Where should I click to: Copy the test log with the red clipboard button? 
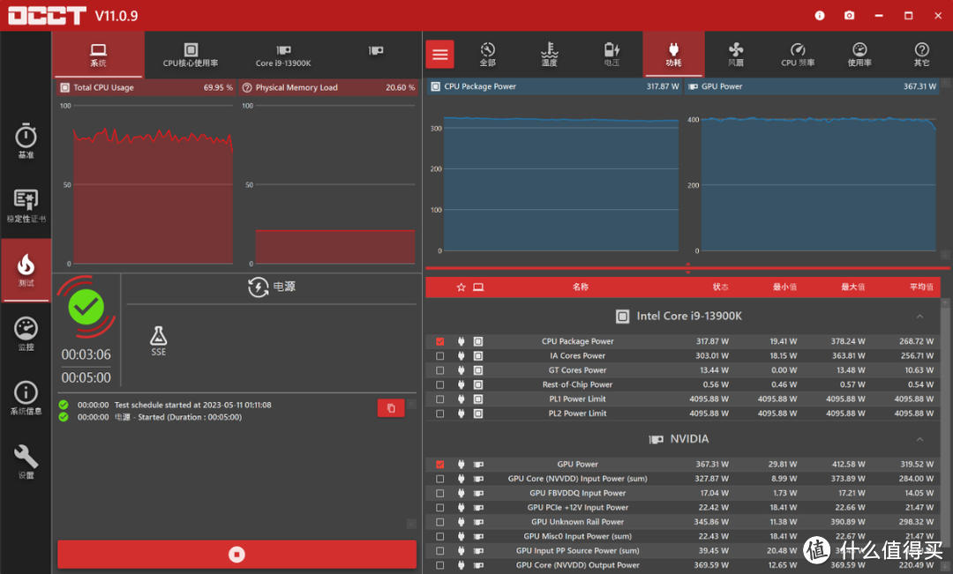(391, 408)
